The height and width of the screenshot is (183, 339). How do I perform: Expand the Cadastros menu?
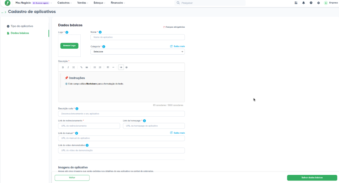click(65, 3)
